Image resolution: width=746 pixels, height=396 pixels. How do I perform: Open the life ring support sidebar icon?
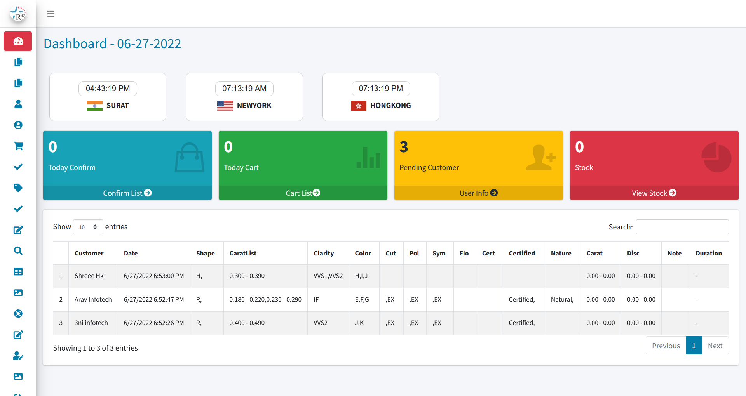(18, 314)
